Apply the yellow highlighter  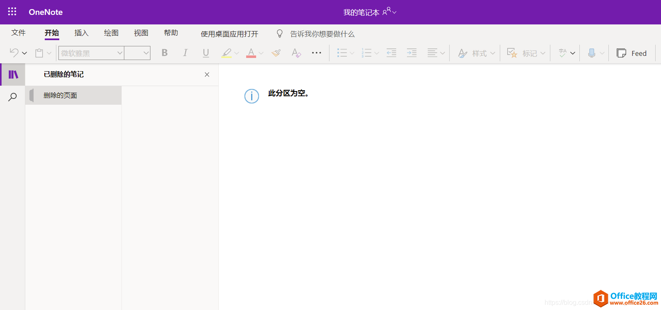(226, 53)
